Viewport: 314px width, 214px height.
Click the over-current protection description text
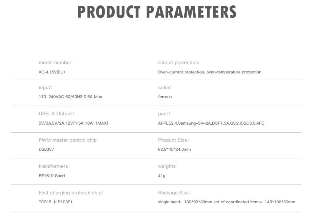tap(209, 72)
